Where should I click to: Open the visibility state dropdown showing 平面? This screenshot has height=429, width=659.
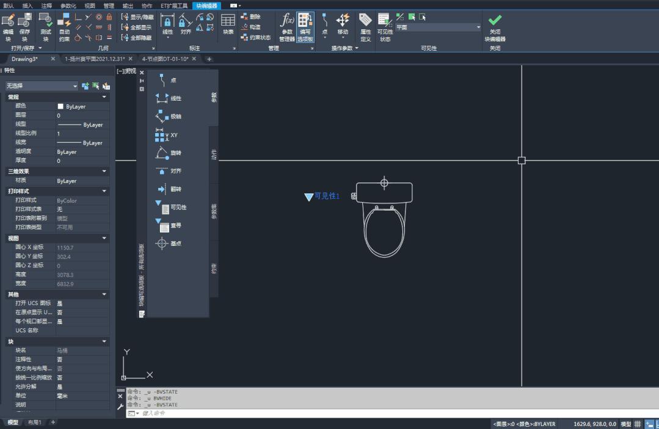point(478,27)
